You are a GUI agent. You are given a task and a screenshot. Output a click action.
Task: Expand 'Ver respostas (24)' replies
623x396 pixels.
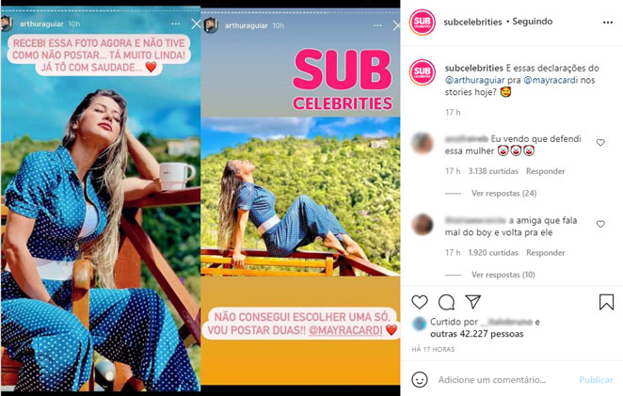[x=503, y=193]
